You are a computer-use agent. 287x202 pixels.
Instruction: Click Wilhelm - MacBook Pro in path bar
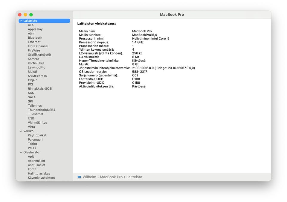pyautogui.click(x=103, y=177)
